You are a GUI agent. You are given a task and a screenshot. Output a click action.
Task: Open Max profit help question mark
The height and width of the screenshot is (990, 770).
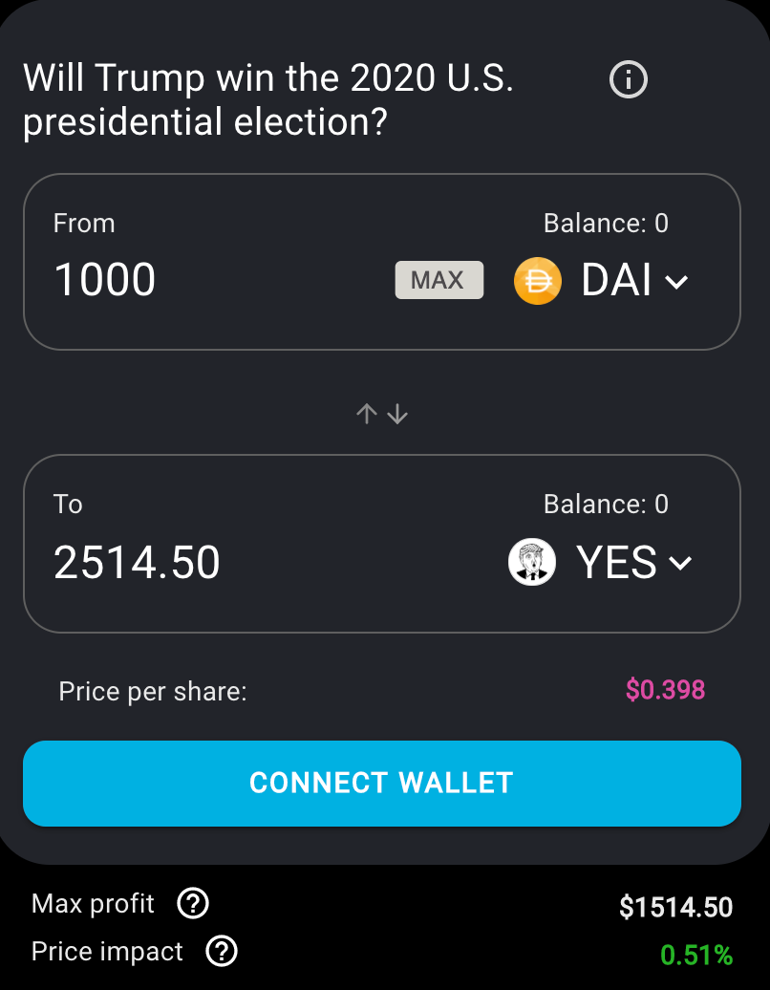click(x=194, y=903)
